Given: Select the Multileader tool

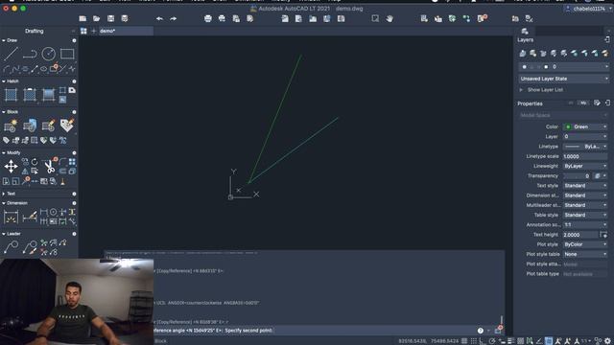Looking at the screenshot, I should (x=11, y=247).
